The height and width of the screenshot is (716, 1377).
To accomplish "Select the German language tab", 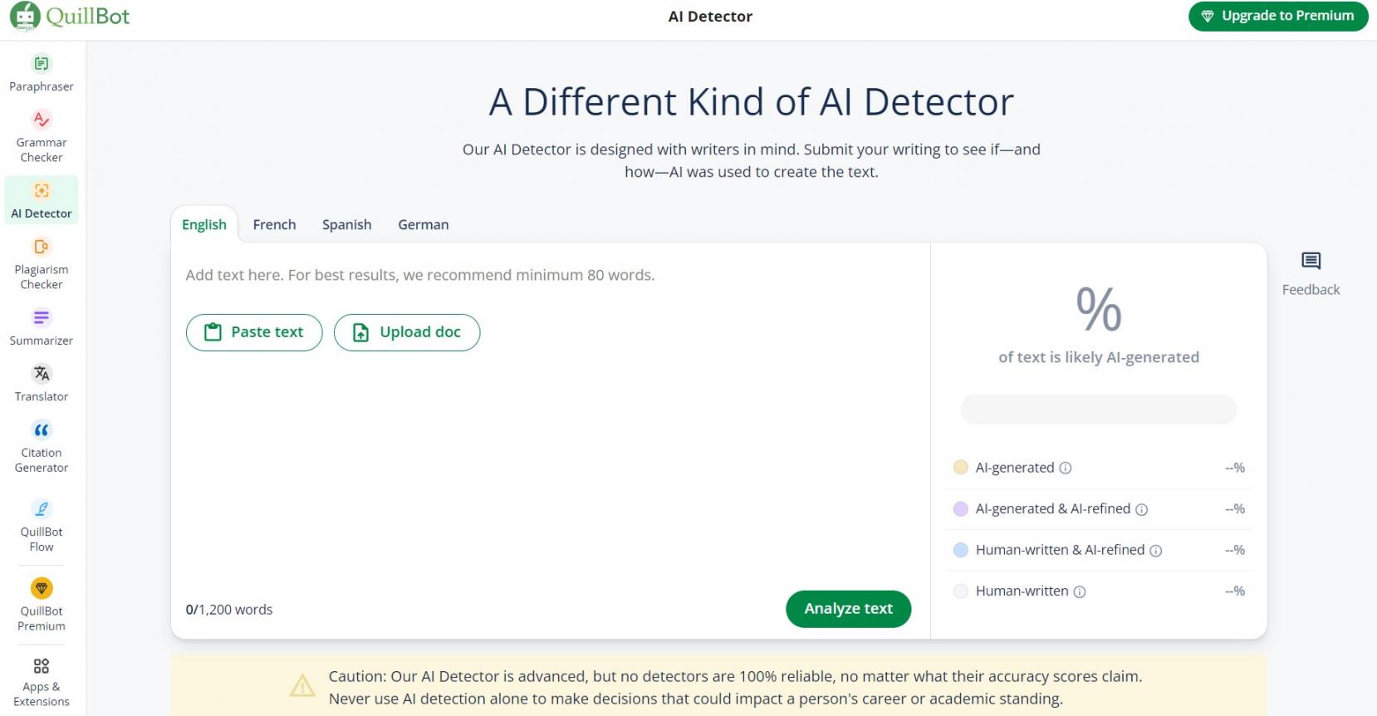I will (423, 225).
